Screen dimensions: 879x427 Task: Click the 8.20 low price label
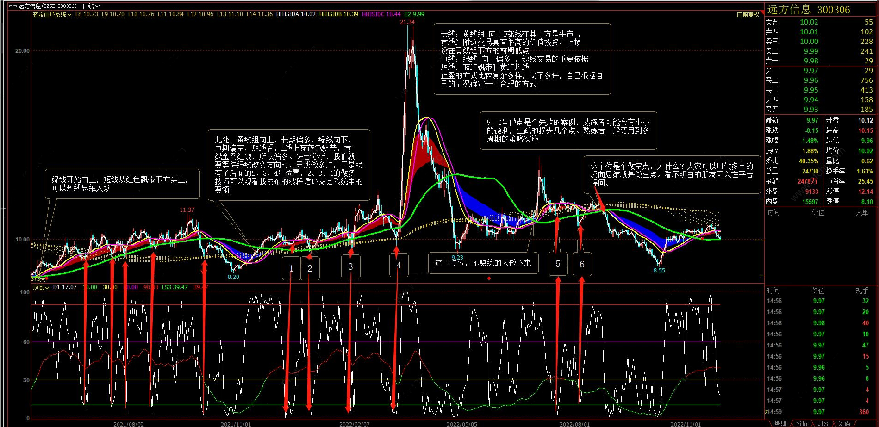(233, 277)
